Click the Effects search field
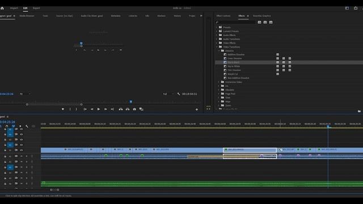 coord(235,22)
